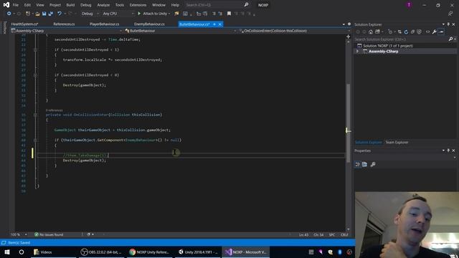The width and height of the screenshot is (459, 258).
Task: Collapse the OnCollisionEnter method outline
Action: point(35,115)
